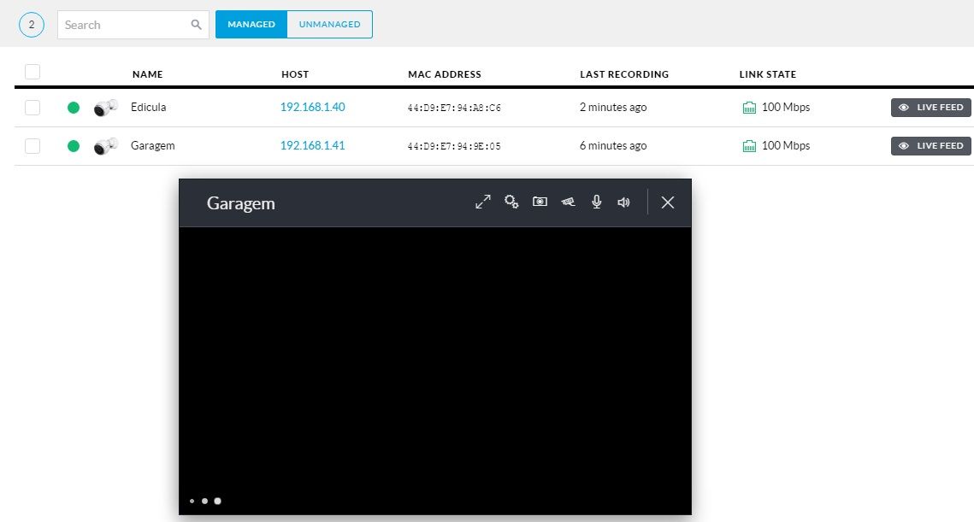The height and width of the screenshot is (522, 974).
Task: Toggle speaker audio in Garagem feed
Action: pos(623,202)
